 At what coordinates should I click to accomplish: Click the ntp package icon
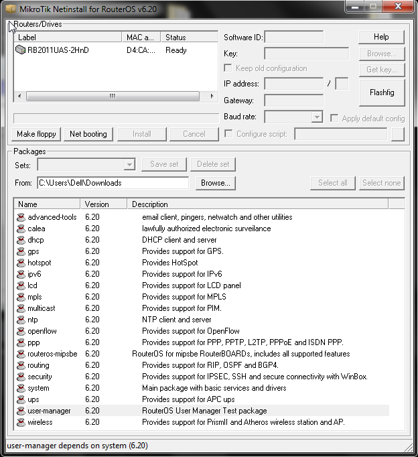click(x=21, y=320)
